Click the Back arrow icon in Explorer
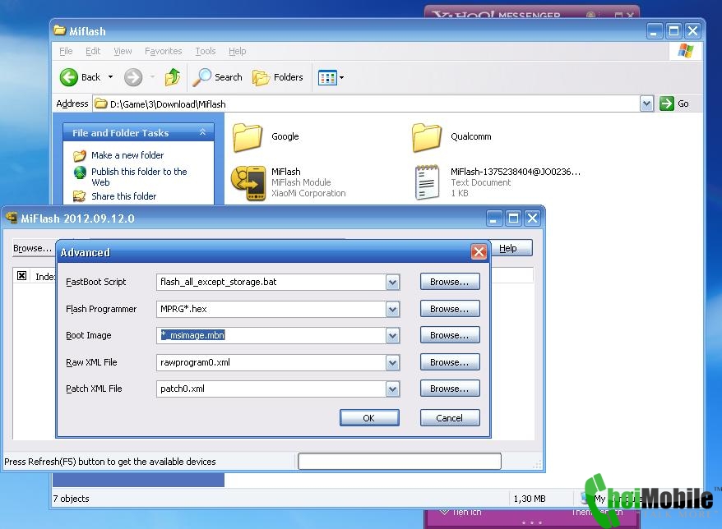 (68, 77)
